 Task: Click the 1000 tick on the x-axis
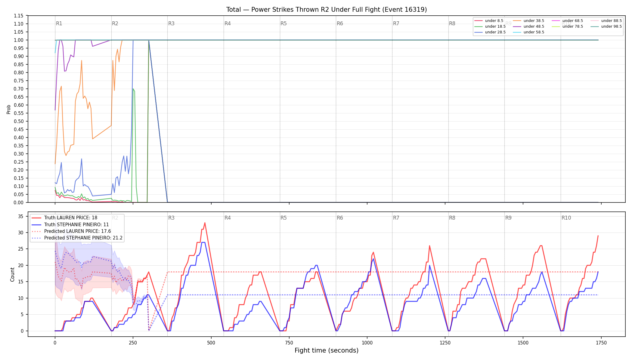point(367,343)
